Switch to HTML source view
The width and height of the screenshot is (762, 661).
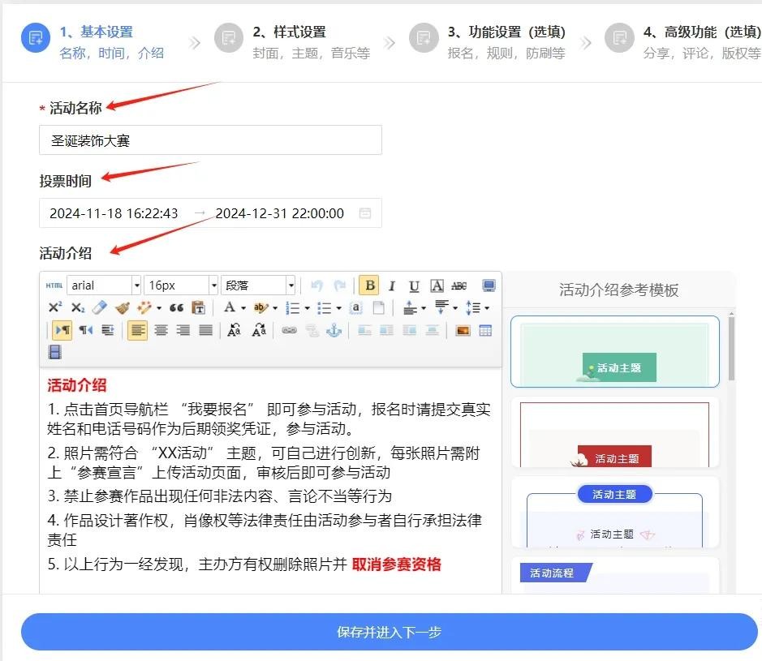(54, 285)
